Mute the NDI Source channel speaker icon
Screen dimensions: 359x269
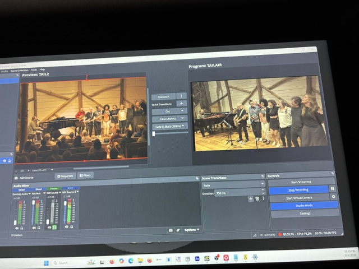click(x=49, y=228)
